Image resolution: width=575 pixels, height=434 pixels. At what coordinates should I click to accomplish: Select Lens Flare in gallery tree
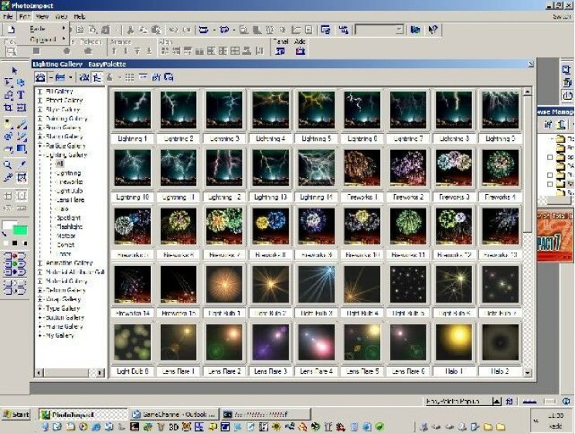coord(70,200)
